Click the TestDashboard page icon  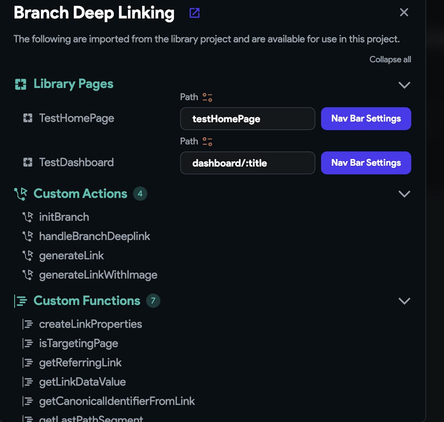[28, 162]
